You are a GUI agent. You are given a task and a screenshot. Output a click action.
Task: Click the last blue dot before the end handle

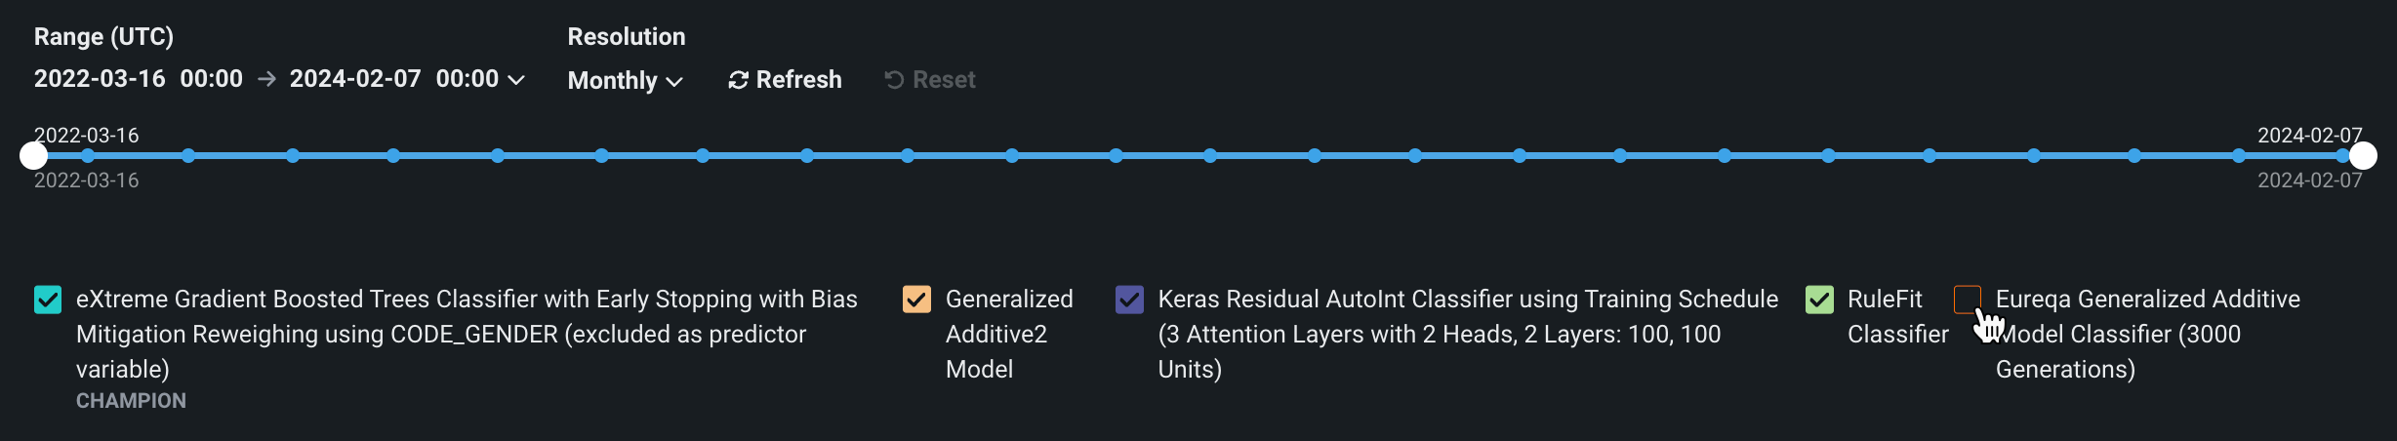2342,156
